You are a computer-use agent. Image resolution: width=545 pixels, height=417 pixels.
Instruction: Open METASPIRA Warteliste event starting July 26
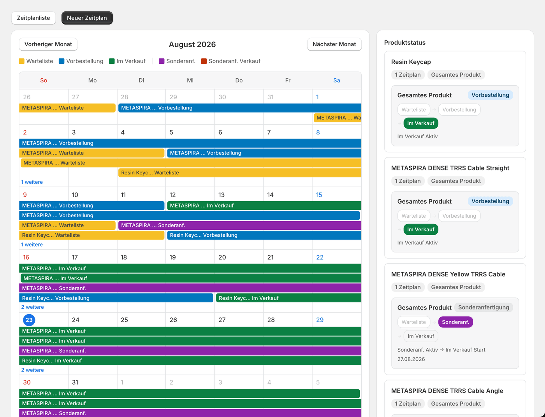click(67, 108)
